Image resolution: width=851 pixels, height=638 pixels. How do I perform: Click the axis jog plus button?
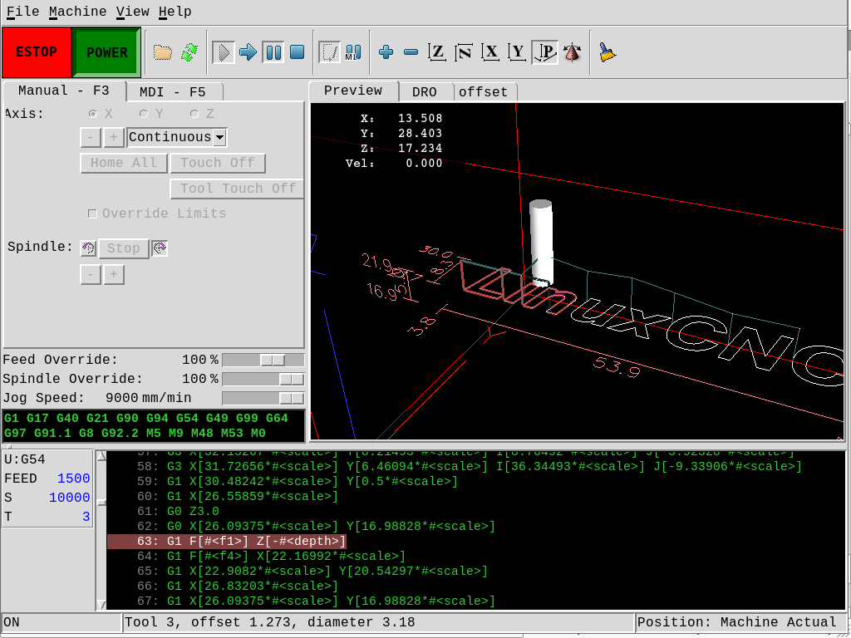113,137
